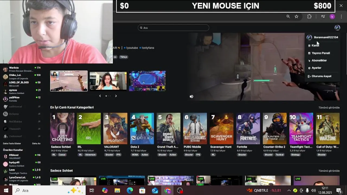Open Outlook from the taskbar
Viewport: 347px width, 195px height.
pos(155,190)
